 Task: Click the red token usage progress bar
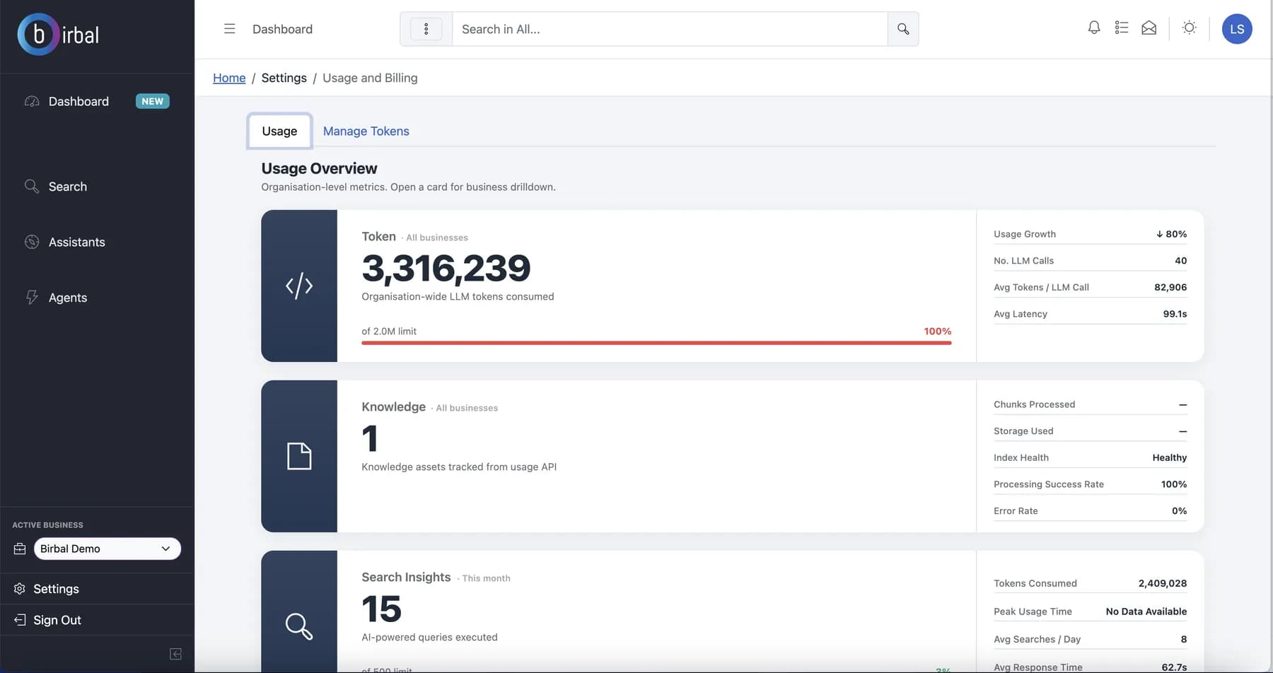[656, 343]
